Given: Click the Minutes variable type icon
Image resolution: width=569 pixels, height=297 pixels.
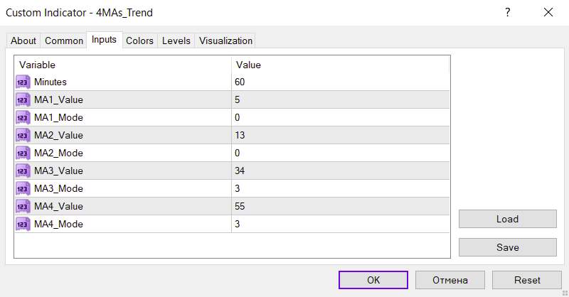Looking at the screenshot, I should point(22,82).
